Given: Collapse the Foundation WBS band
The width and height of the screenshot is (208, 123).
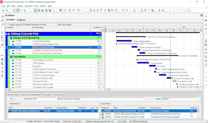Looking at the screenshot, I should [9, 57].
